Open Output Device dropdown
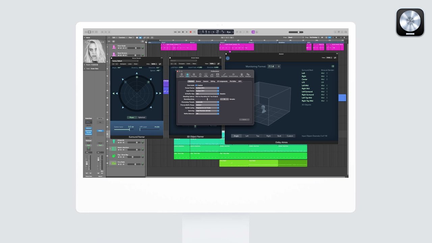The image size is (432, 243). tap(207, 88)
